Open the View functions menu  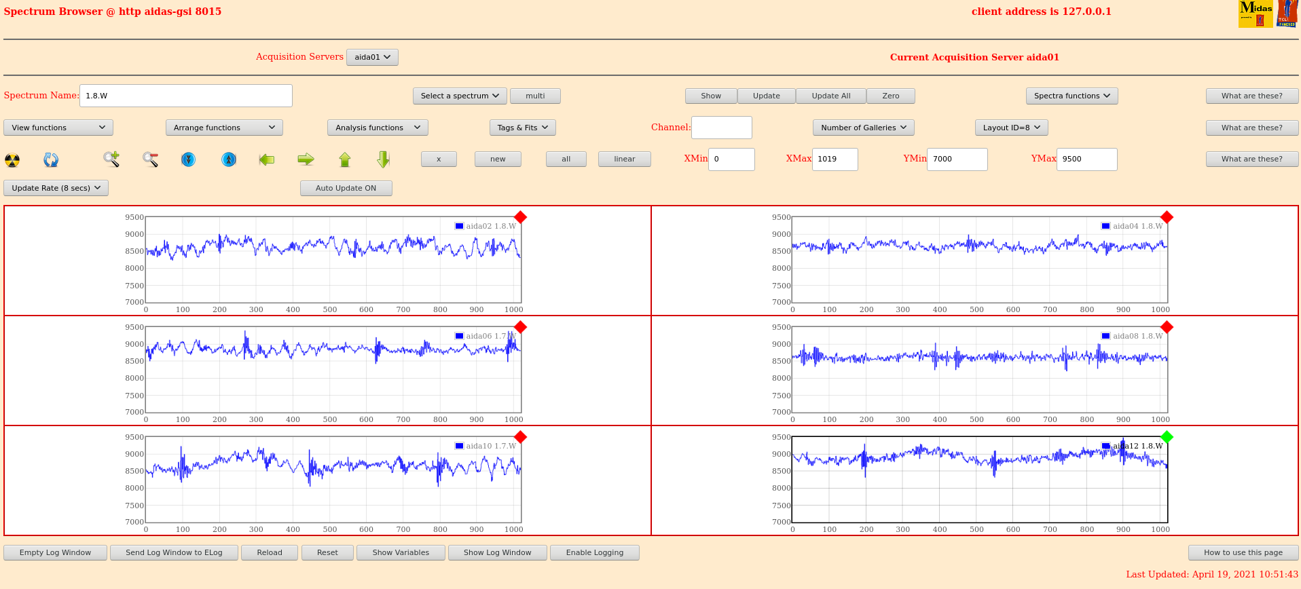pos(58,128)
